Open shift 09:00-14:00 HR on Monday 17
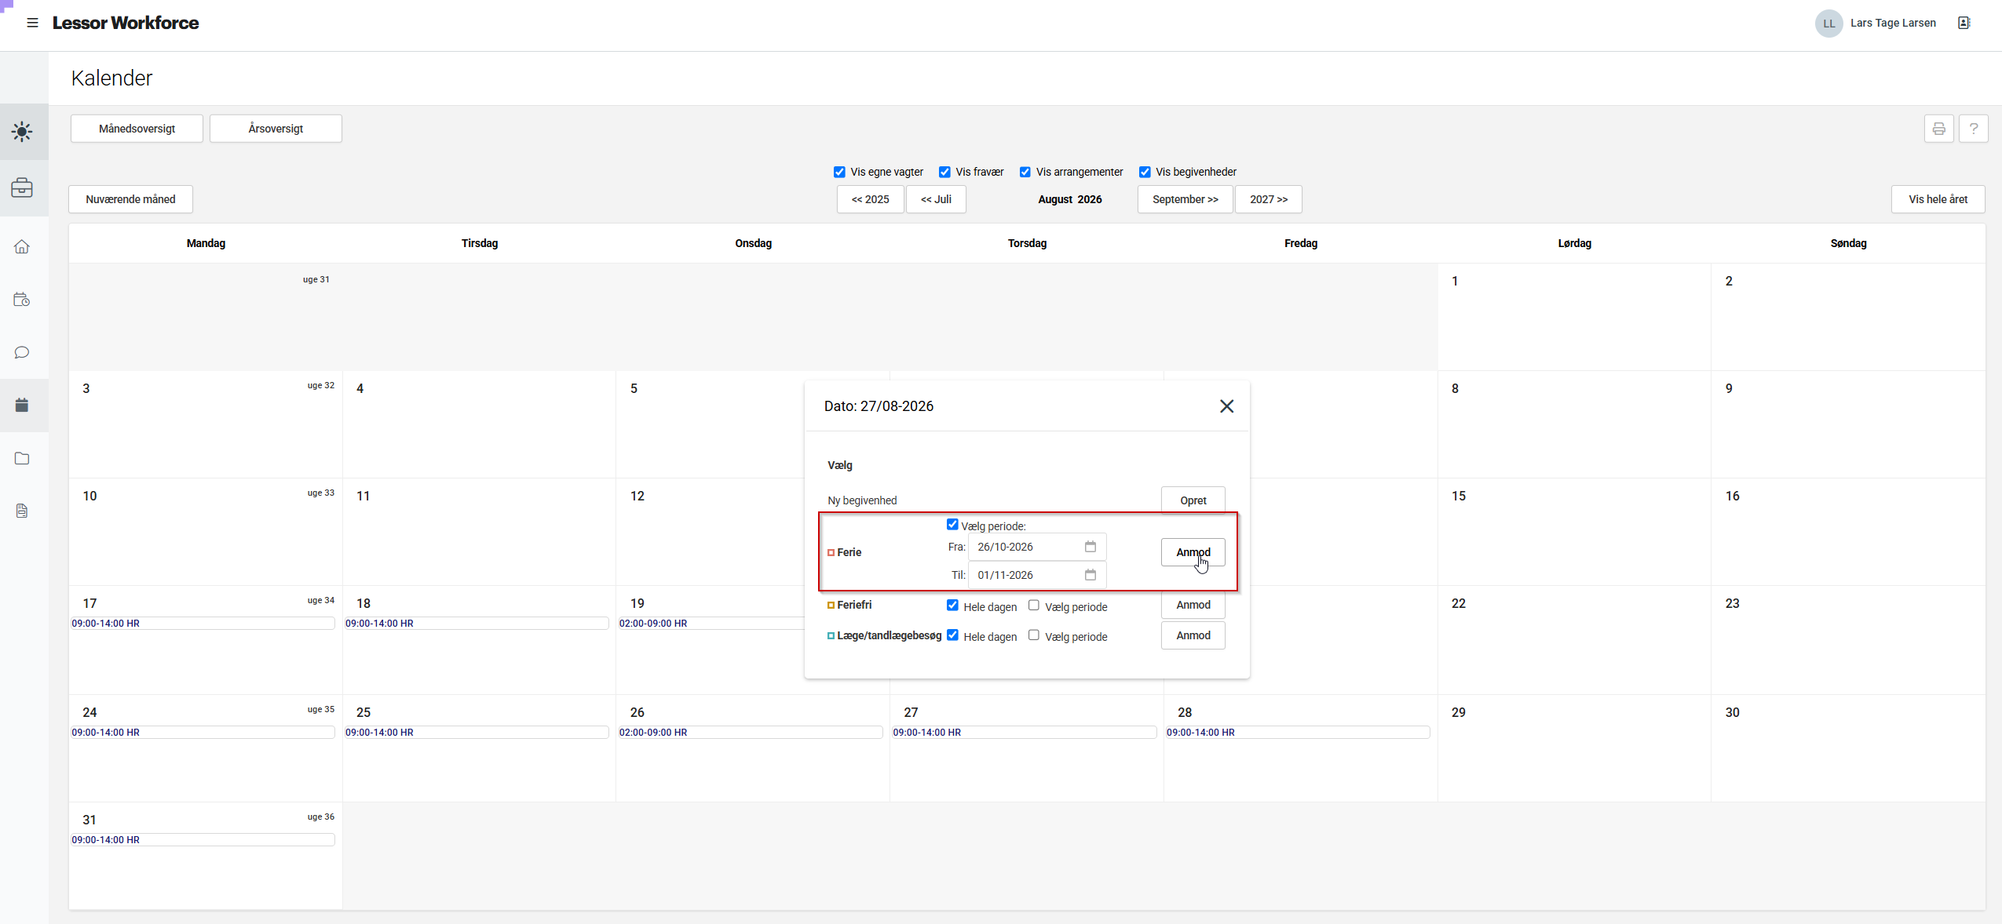Screen dimensions: 2002x924 coord(203,624)
